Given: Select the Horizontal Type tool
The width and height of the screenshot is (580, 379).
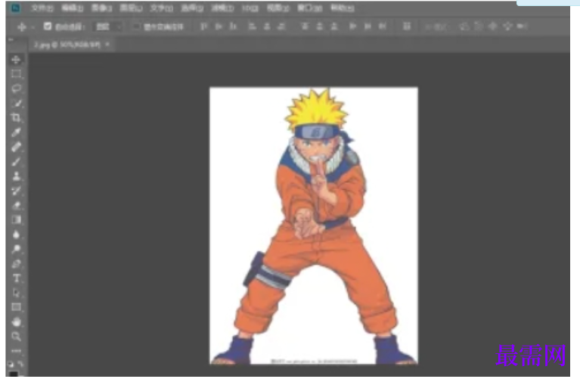Looking at the screenshot, I should pos(16,278).
